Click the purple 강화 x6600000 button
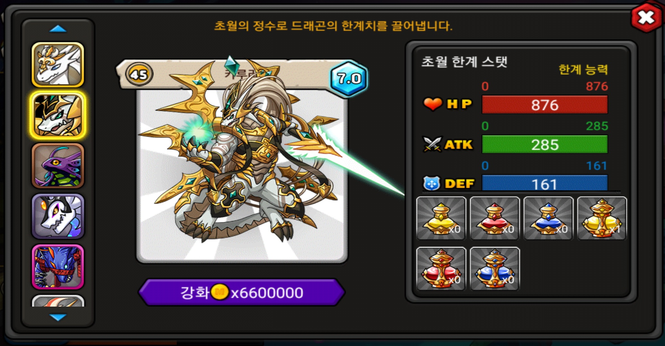Viewport: 665px width, 346px height. (x=242, y=292)
